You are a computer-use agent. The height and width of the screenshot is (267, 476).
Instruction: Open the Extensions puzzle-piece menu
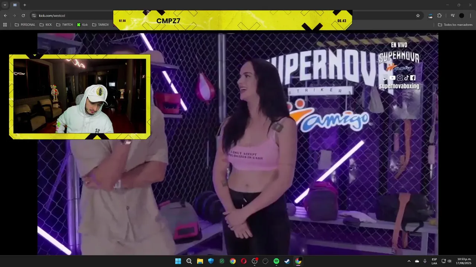coord(440,16)
